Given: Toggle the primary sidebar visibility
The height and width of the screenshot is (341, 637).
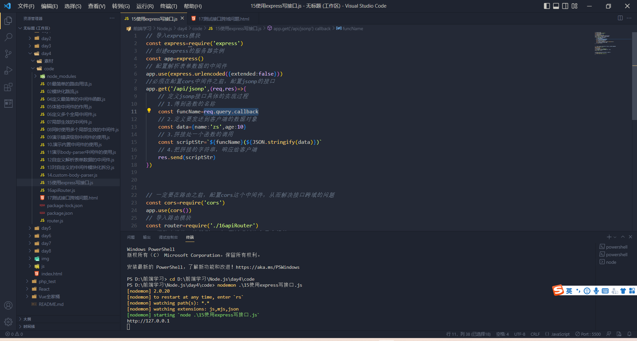Looking at the screenshot, I should pyautogui.click(x=547, y=6).
